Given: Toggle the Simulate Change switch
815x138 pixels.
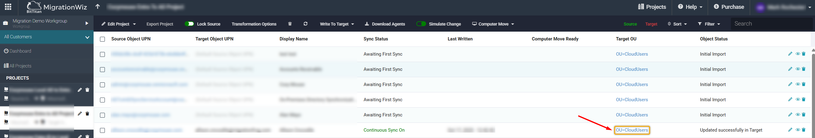Looking at the screenshot, I should click(x=421, y=24).
